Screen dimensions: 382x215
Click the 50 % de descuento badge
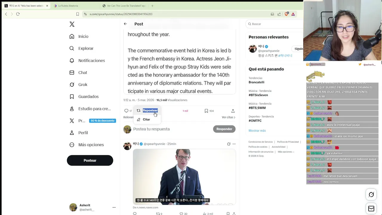(102, 121)
